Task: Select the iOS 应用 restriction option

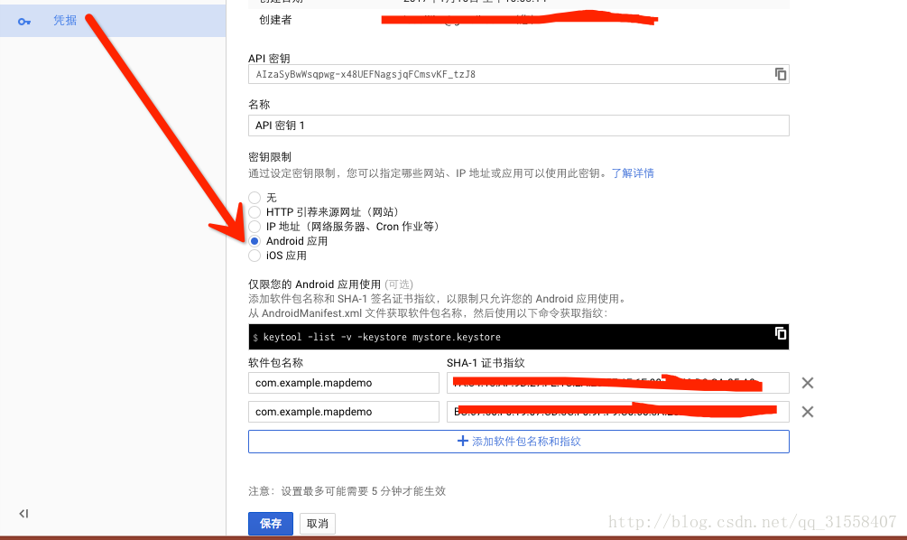Action: tap(254, 256)
